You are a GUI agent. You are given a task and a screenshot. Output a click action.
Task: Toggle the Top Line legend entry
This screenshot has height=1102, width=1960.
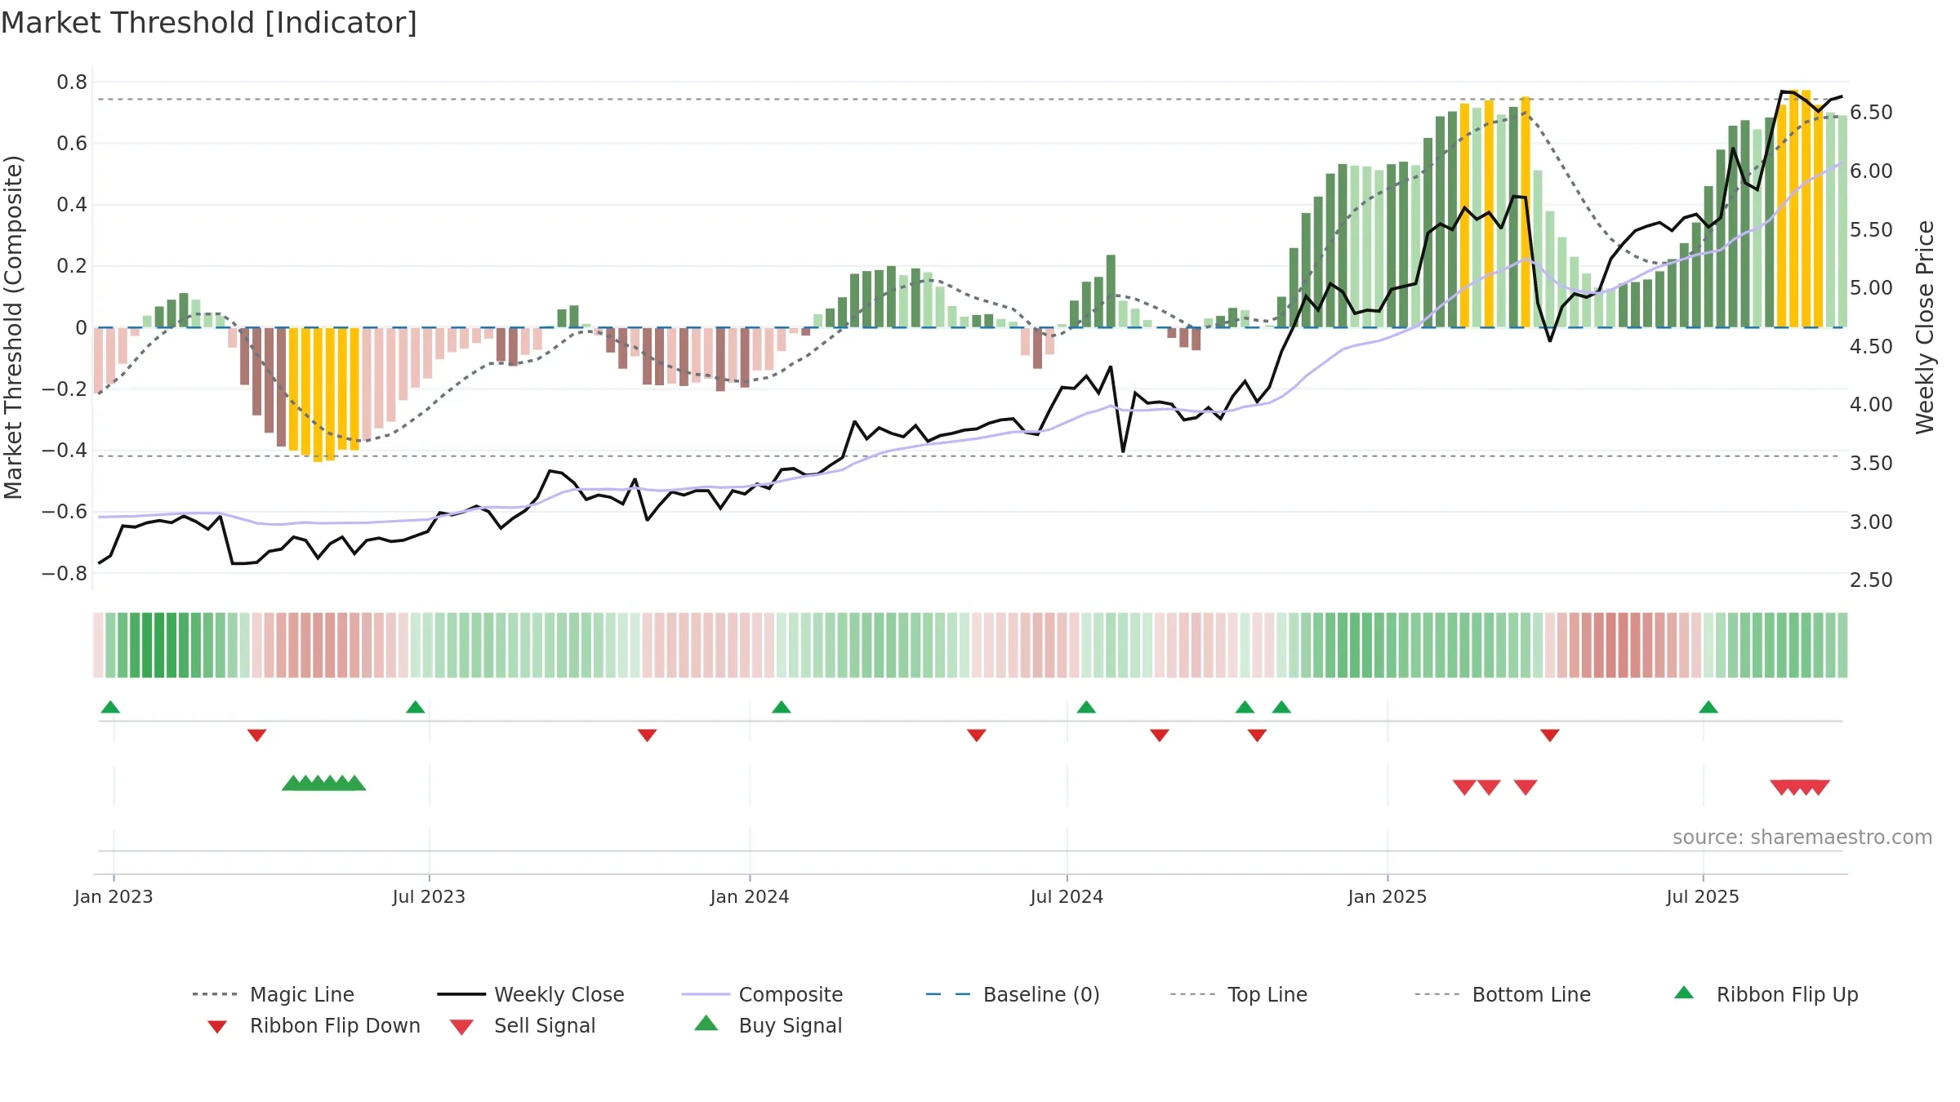pyautogui.click(x=1238, y=994)
